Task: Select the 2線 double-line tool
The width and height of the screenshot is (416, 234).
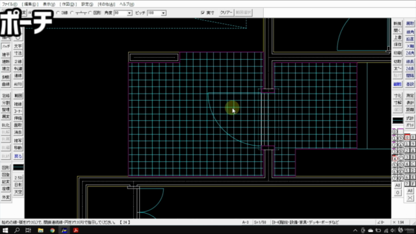Action: tap(18, 62)
